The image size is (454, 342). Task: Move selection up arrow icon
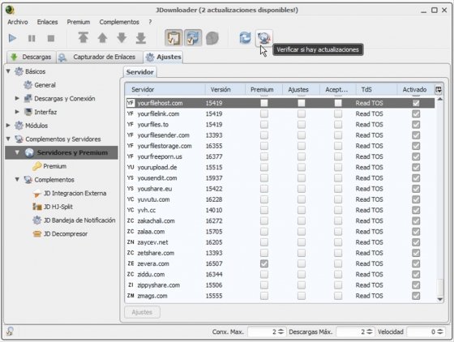coord(102,38)
